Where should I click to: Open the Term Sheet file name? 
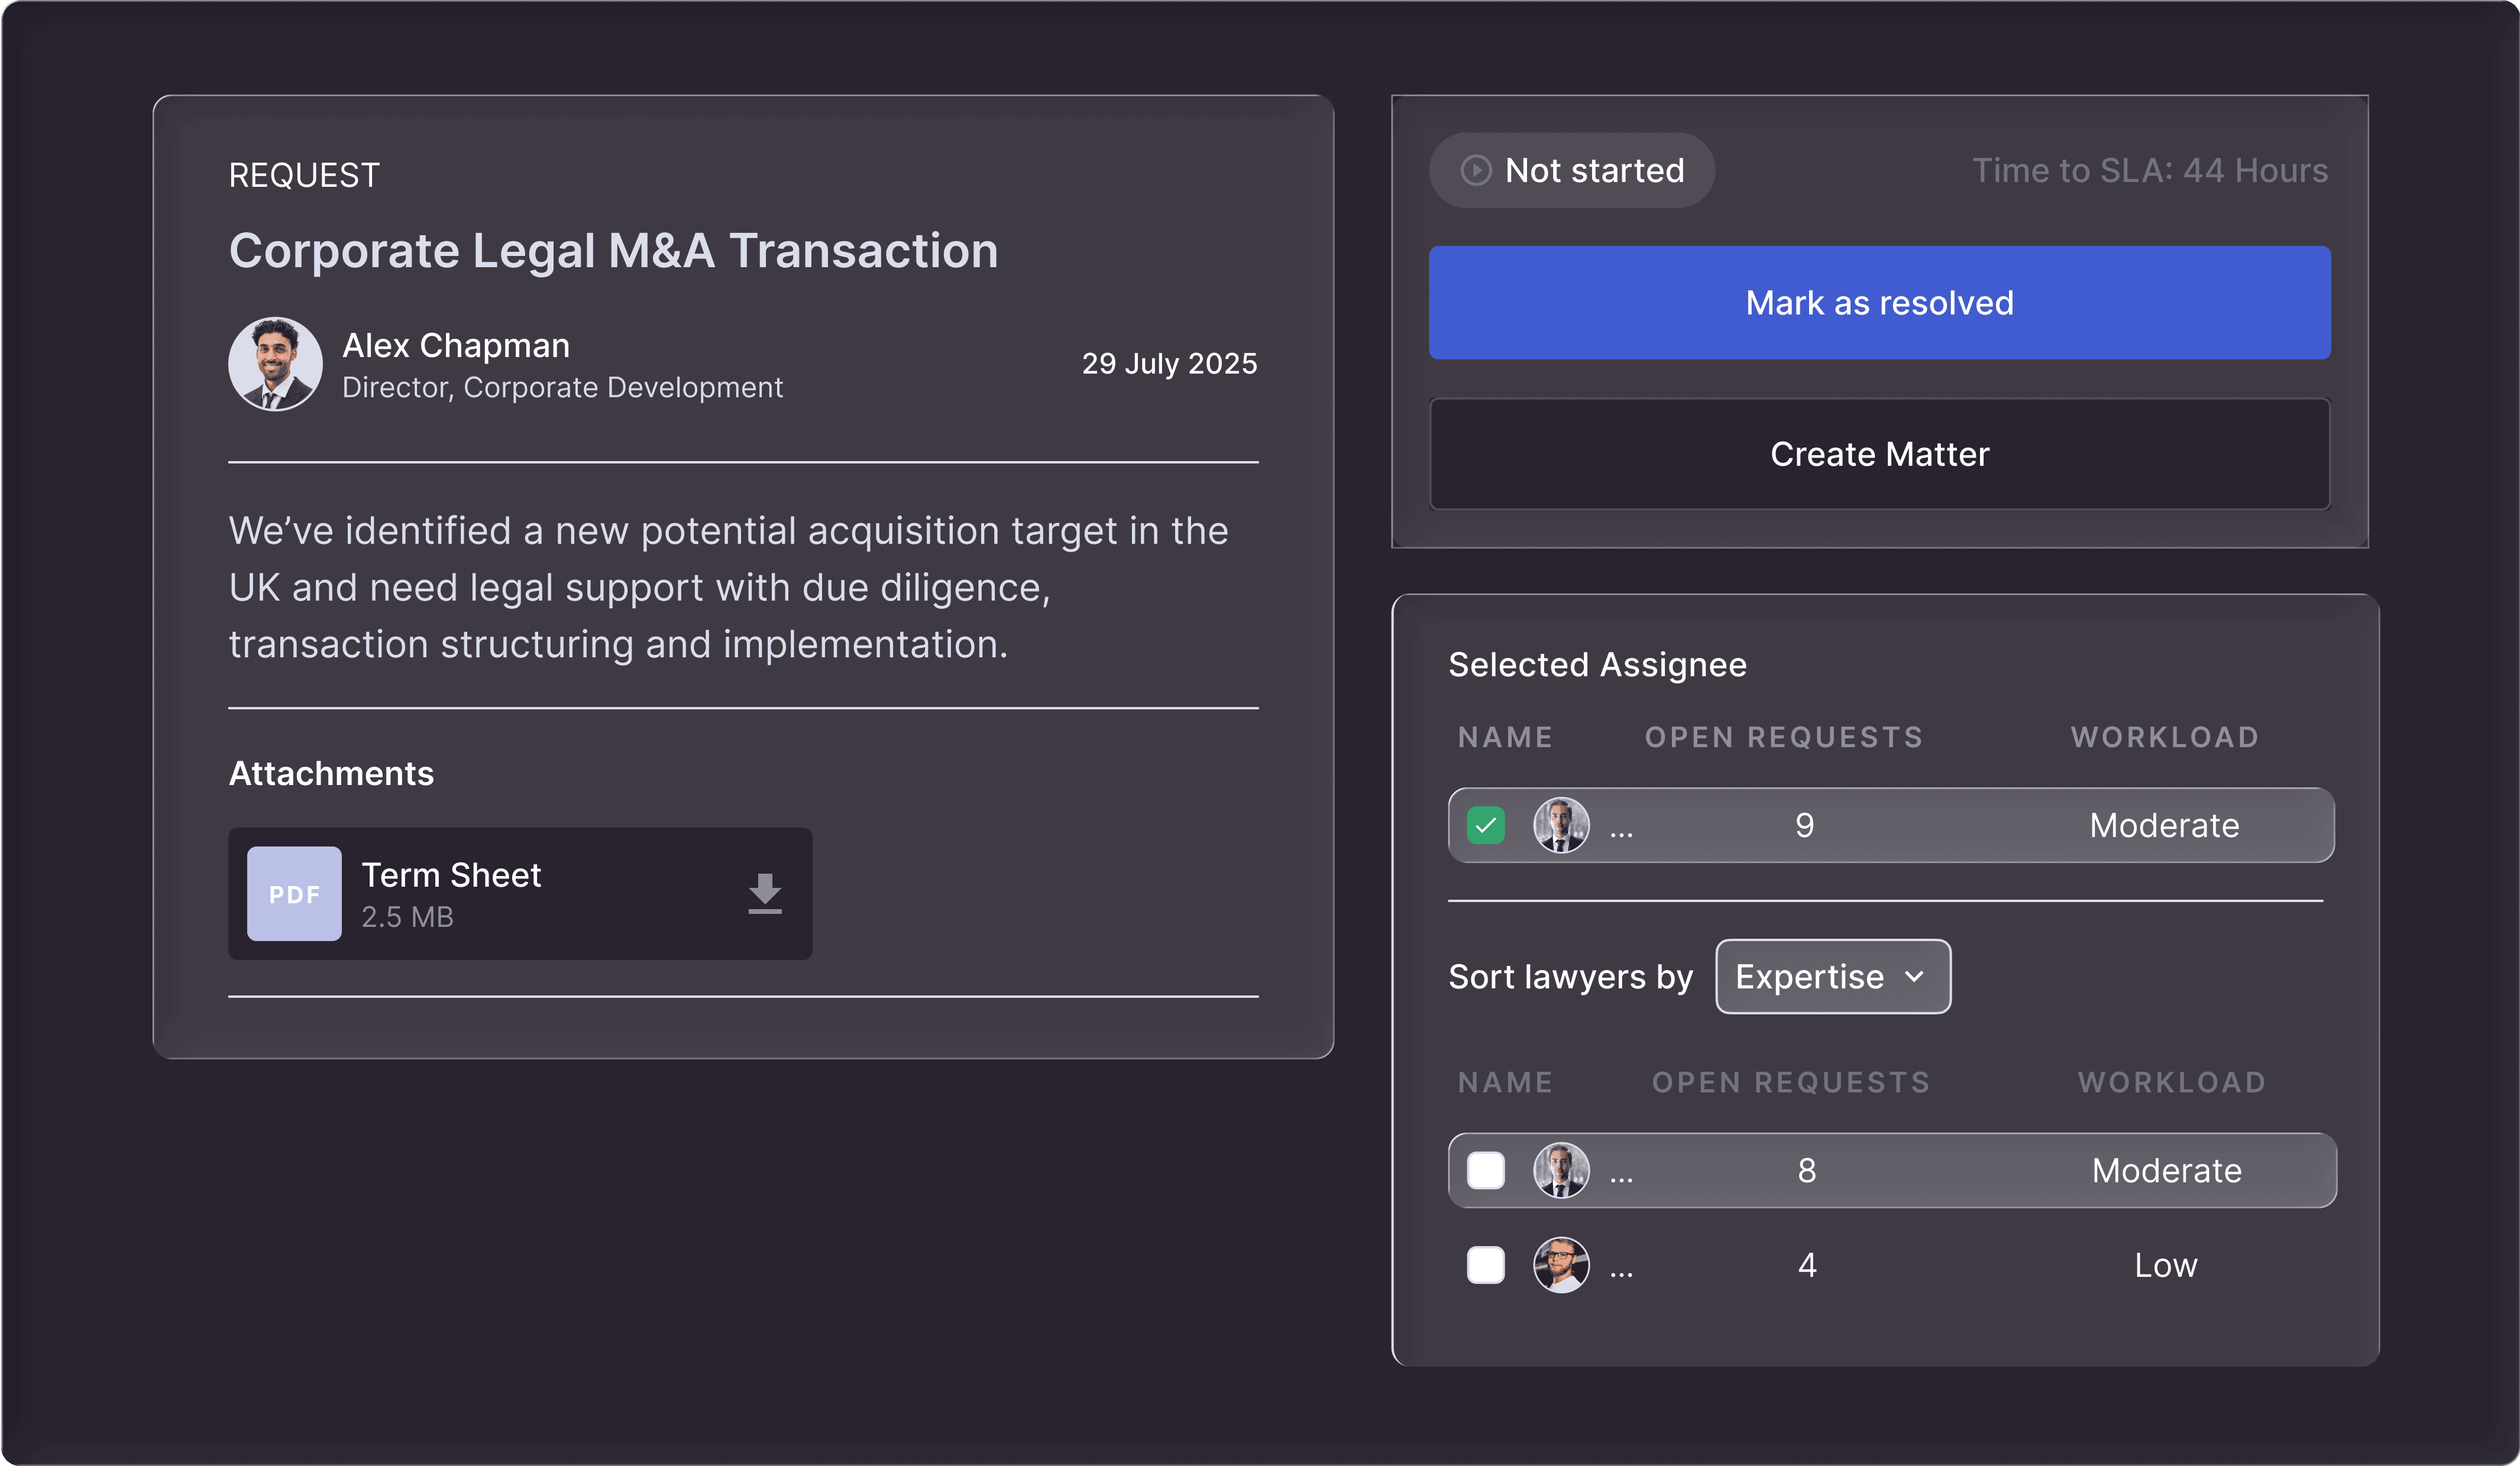(x=451, y=875)
